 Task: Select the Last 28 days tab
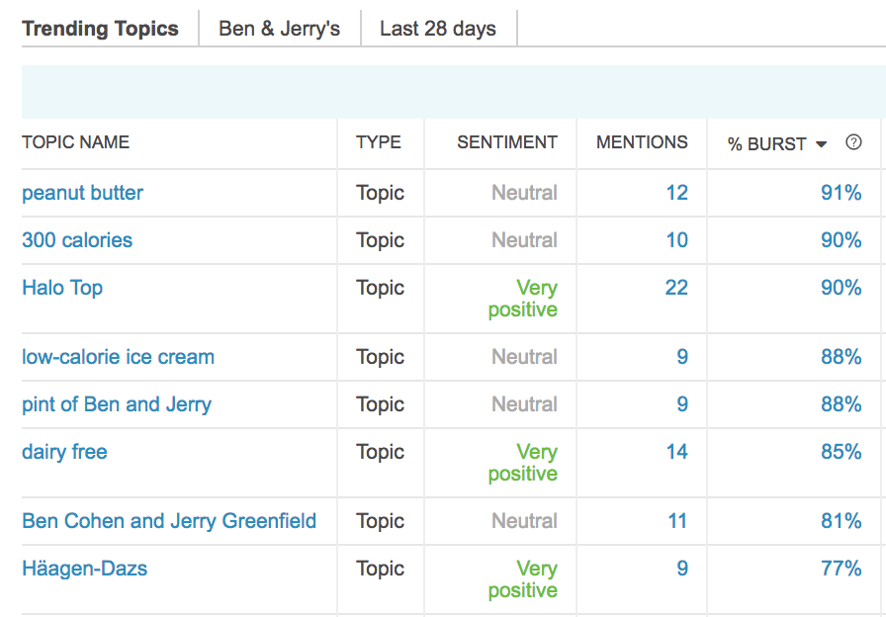click(x=437, y=29)
